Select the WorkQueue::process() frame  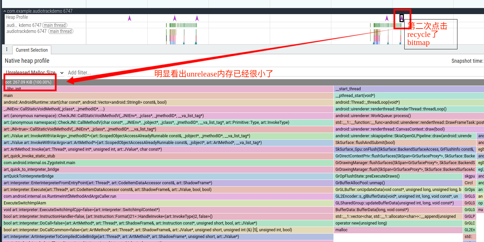point(409,116)
